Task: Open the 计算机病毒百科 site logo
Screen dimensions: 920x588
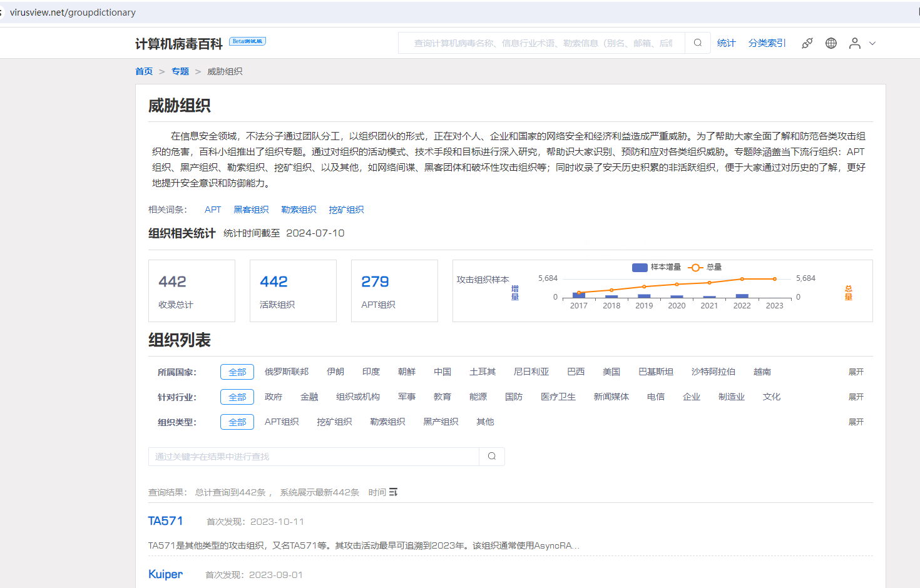Action: click(x=179, y=44)
